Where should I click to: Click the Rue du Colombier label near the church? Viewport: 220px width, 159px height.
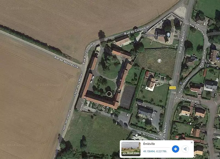coord(137,30)
